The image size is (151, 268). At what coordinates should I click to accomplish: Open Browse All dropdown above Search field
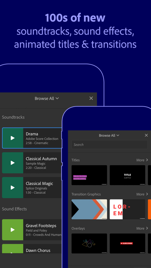click(x=109, y=136)
